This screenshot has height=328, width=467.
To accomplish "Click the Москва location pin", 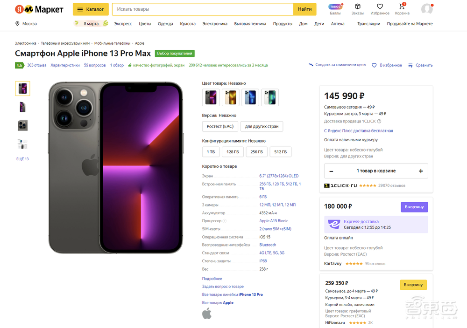I will pyautogui.click(x=18, y=24).
